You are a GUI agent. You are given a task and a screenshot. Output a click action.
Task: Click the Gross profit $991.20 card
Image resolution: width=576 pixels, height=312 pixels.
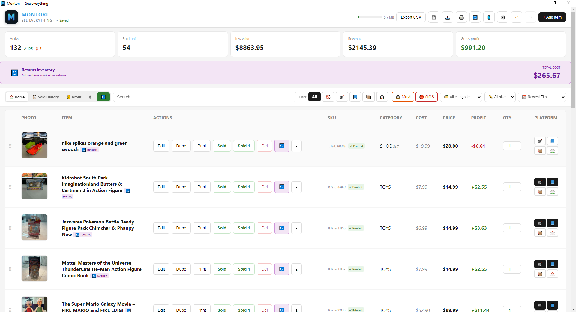point(511,44)
